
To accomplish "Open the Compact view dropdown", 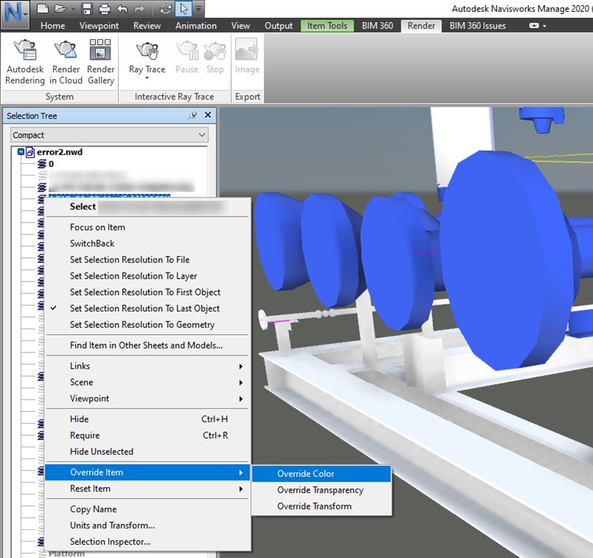I will tap(109, 135).
